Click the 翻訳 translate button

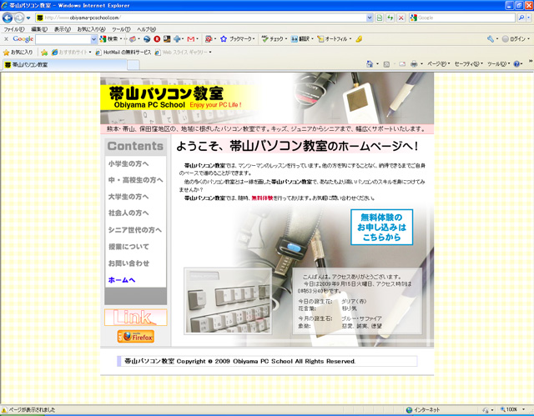point(302,39)
